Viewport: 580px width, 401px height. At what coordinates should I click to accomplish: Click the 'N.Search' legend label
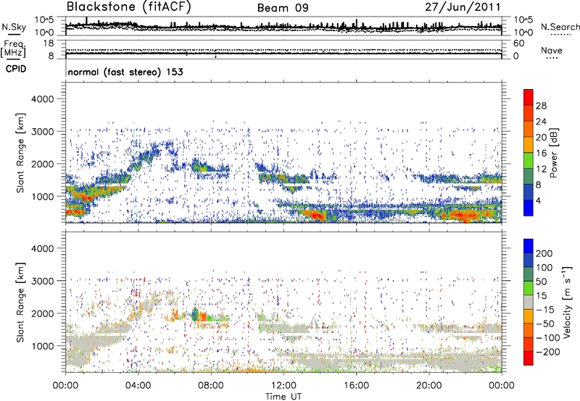click(x=560, y=27)
